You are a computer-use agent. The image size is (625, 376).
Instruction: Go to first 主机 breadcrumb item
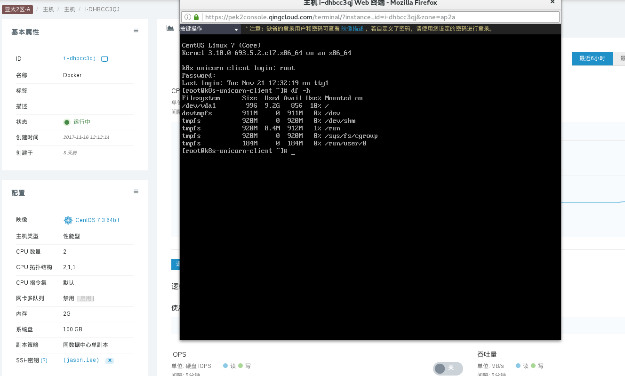point(48,9)
